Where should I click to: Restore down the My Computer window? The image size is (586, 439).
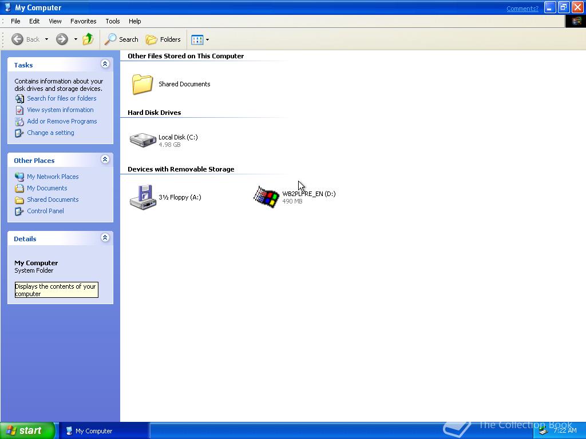pyautogui.click(x=564, y=7)
